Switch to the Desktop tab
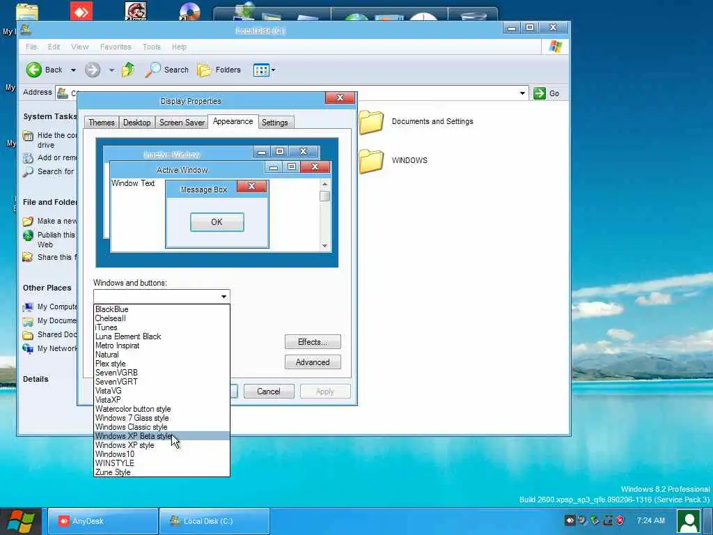 pyautogui.click(x=137, y=123)
